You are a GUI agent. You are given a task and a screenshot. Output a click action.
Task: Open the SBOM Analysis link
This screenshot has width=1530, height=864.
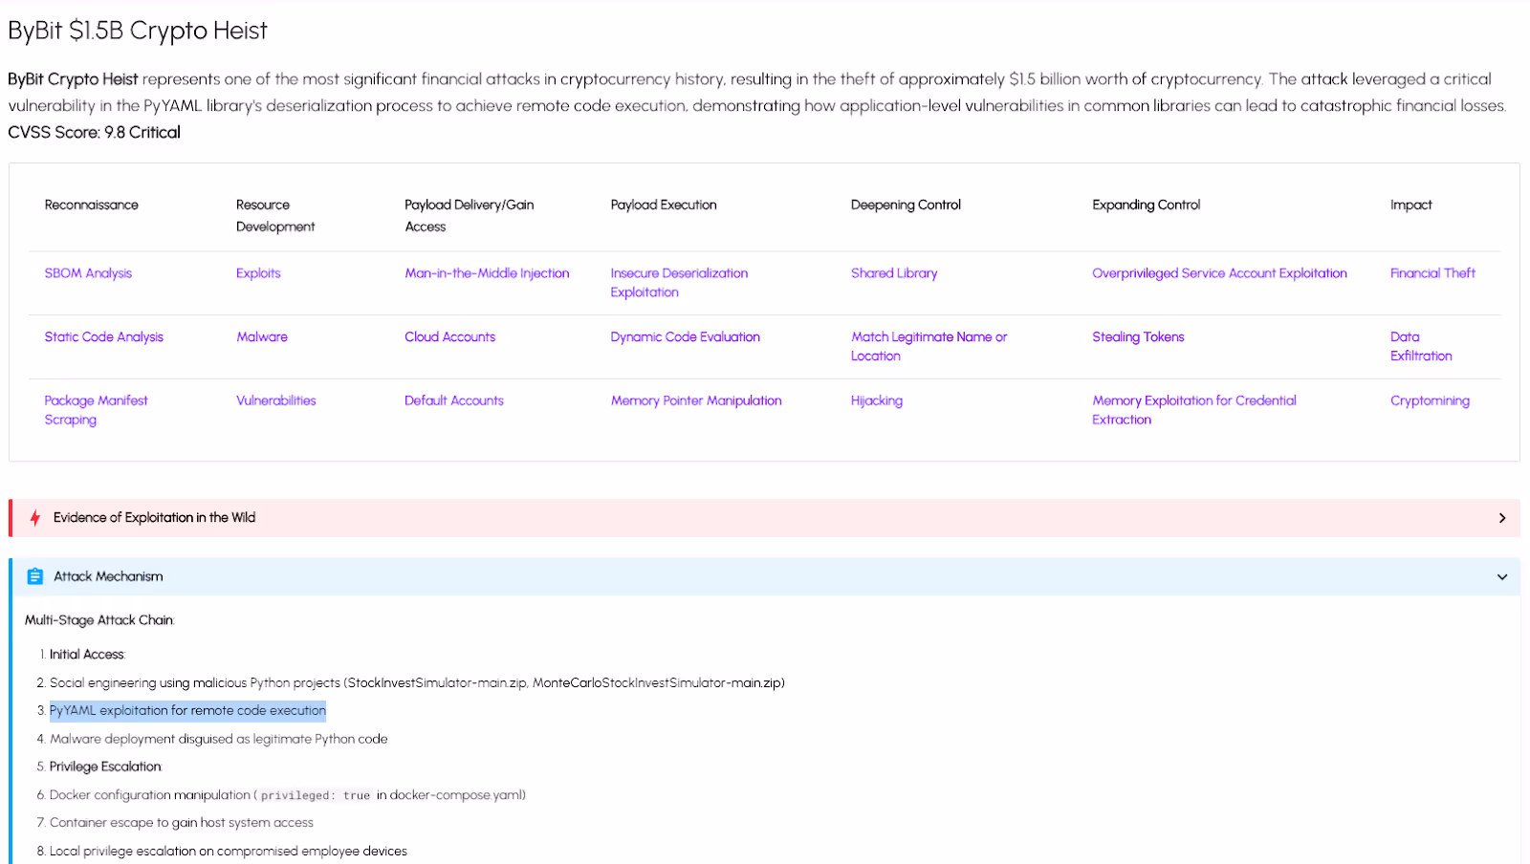88,273
